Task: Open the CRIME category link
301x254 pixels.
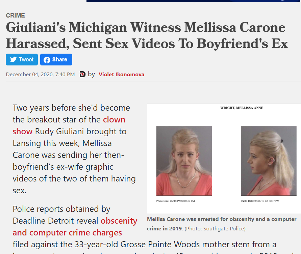Action: 15,15
